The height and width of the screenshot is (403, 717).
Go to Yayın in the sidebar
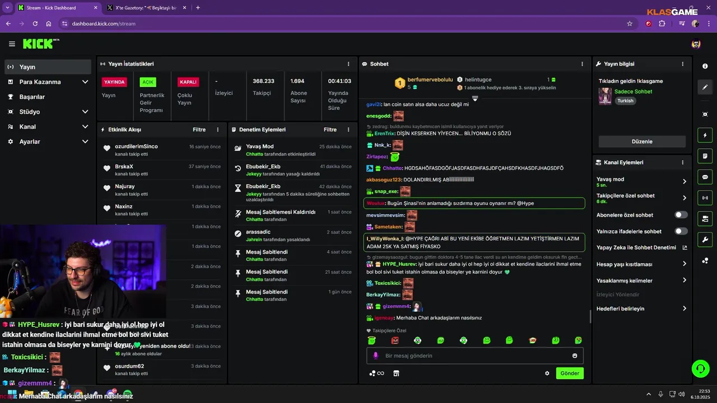click(x=48, y=67)
